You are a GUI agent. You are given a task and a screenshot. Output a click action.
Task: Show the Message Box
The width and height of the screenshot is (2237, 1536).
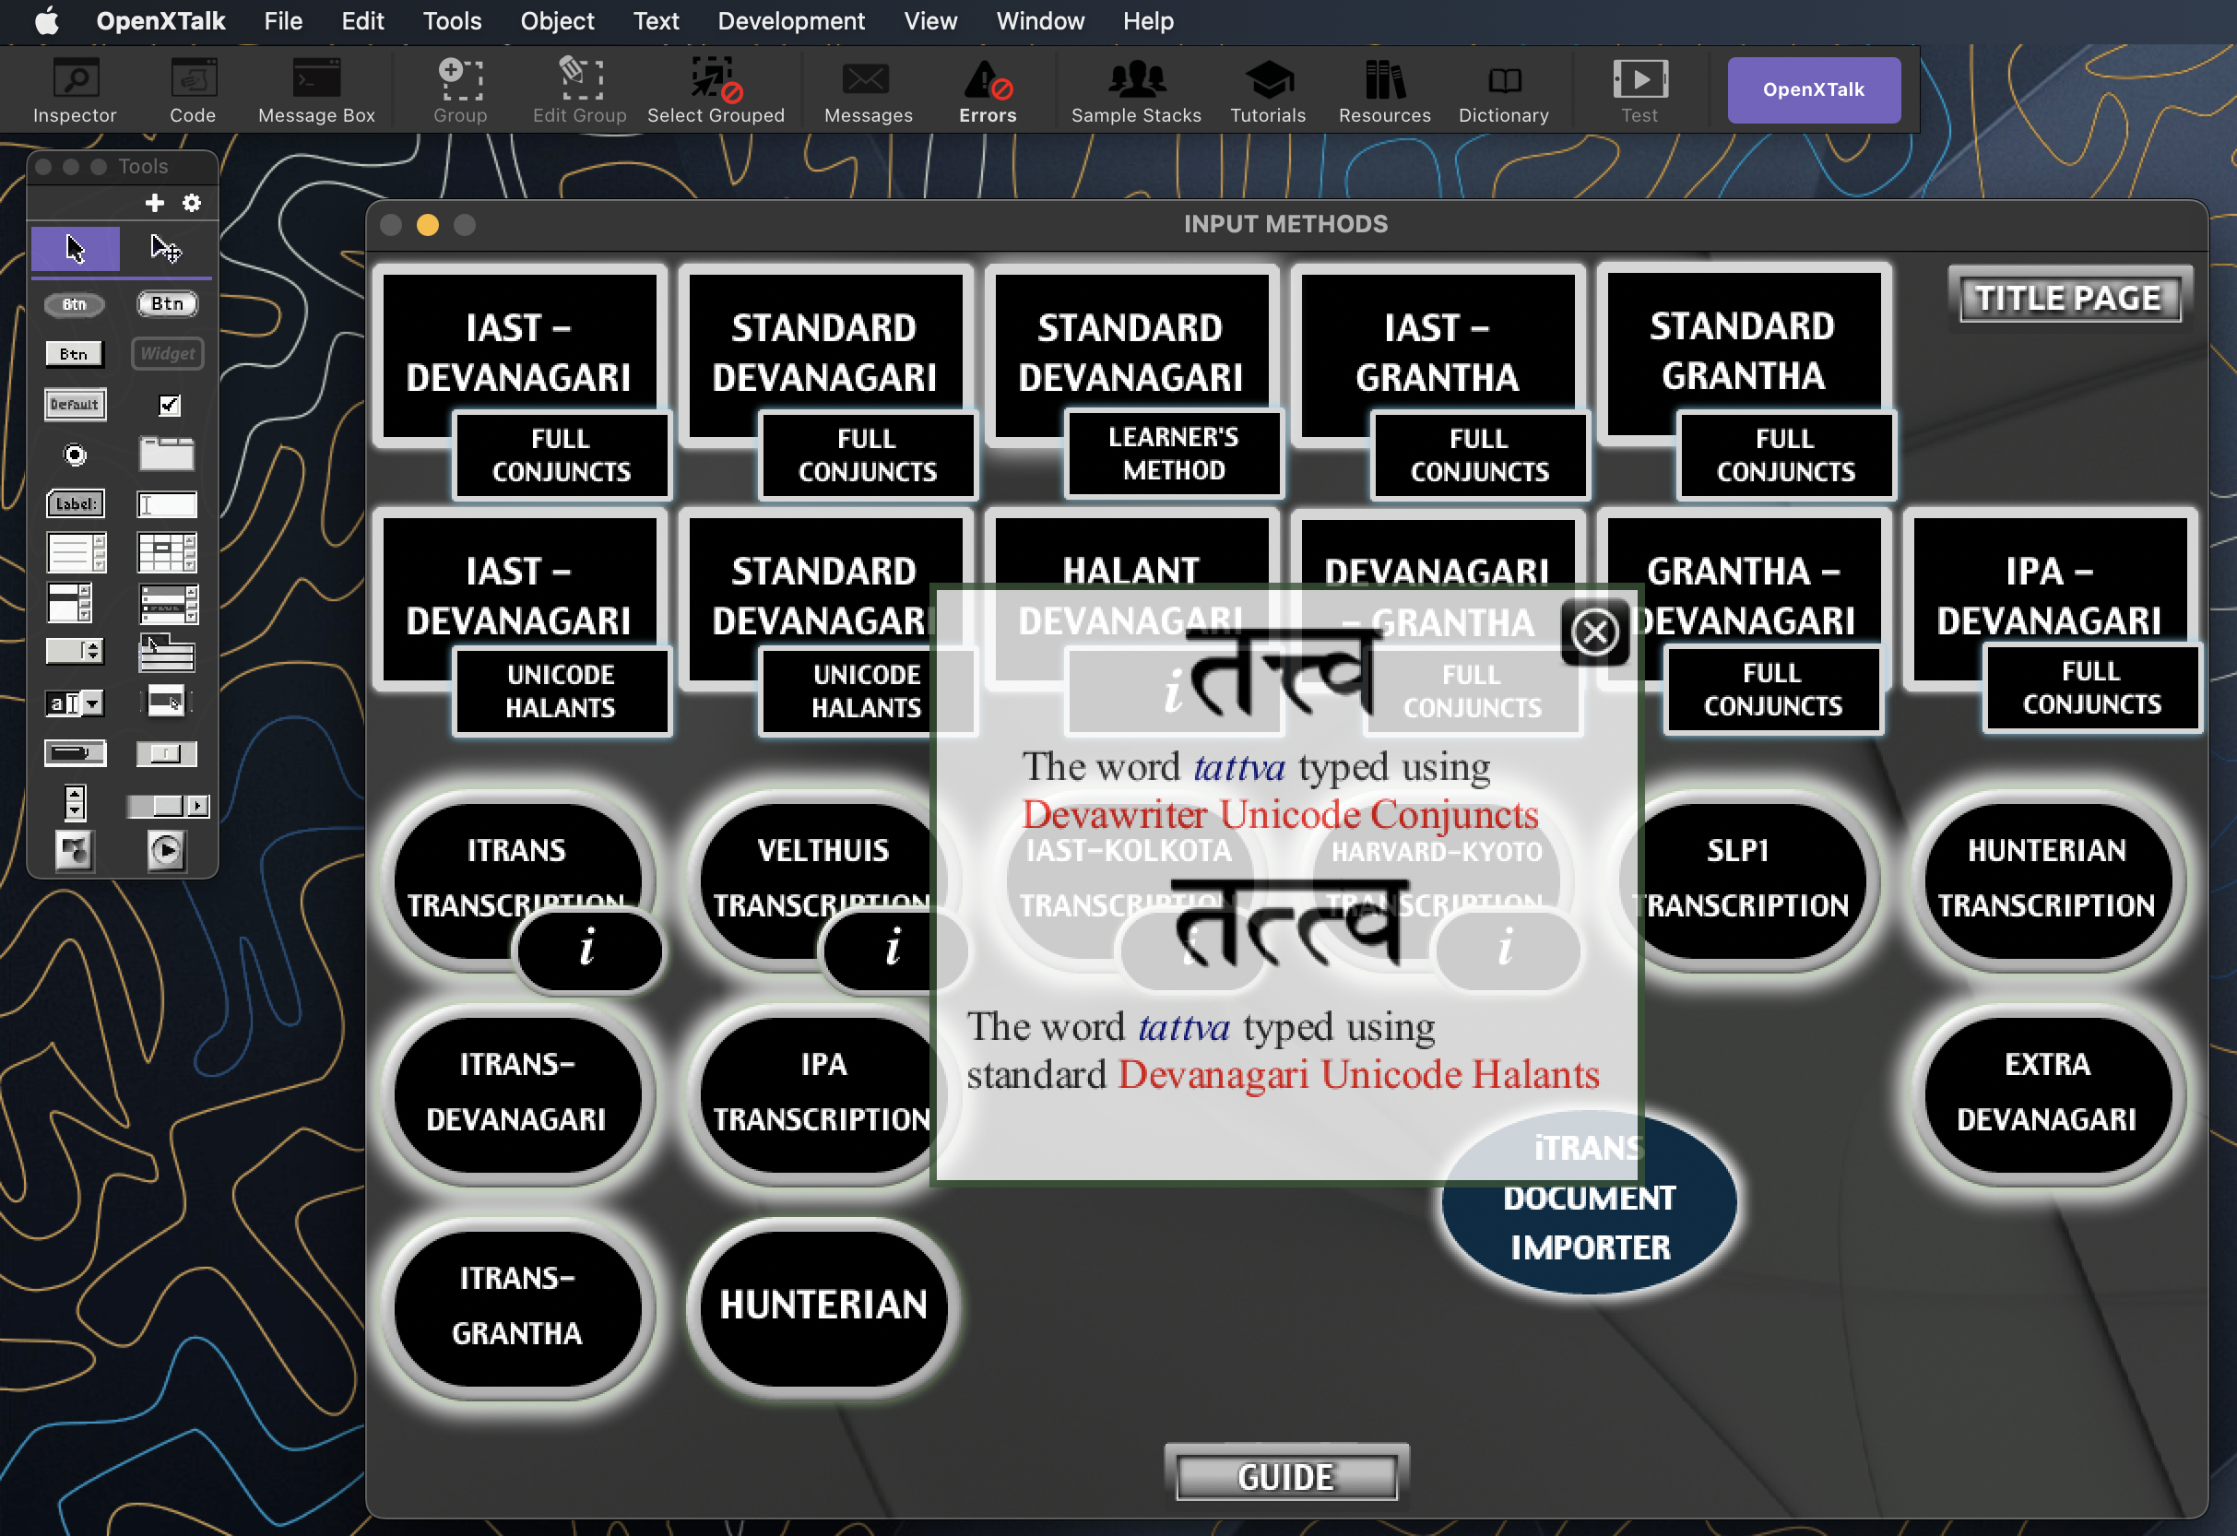click(x=316, y=90)
